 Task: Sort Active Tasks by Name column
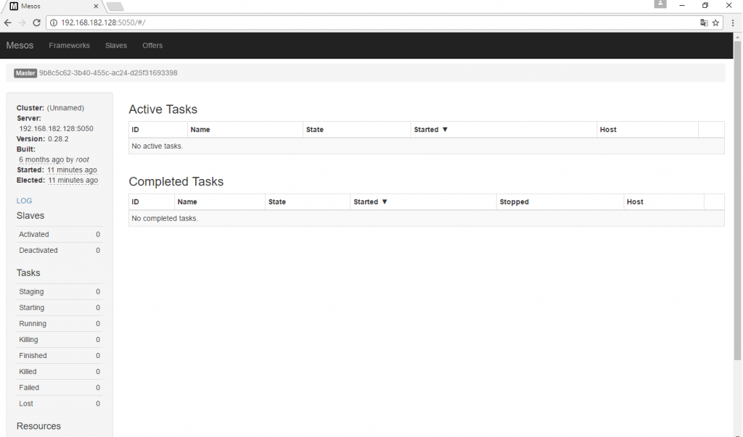245,130
